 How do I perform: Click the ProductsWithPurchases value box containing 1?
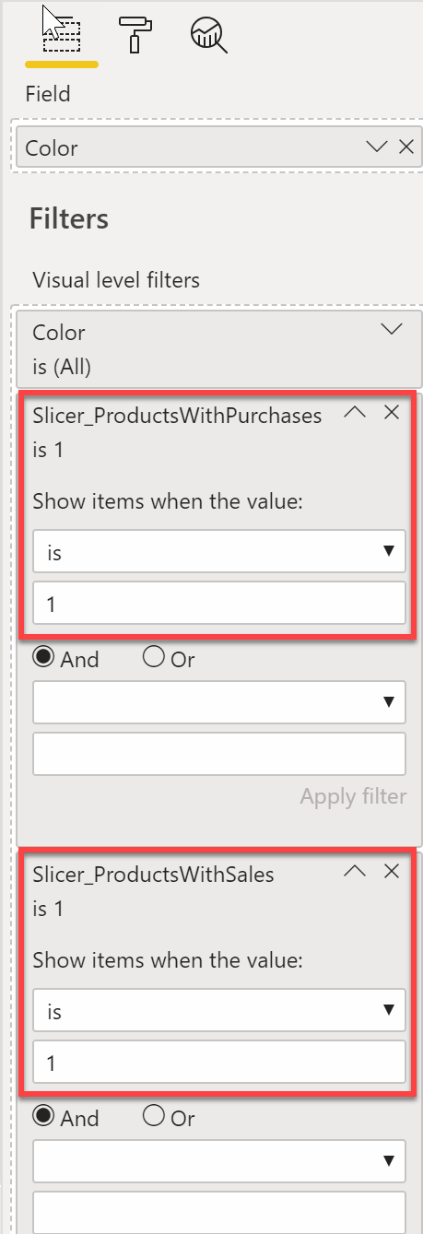pos(219,604)
